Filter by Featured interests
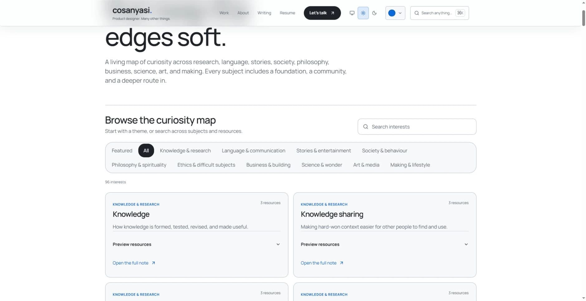This screenshot has width=586, height=301. (x=122, y=150)
